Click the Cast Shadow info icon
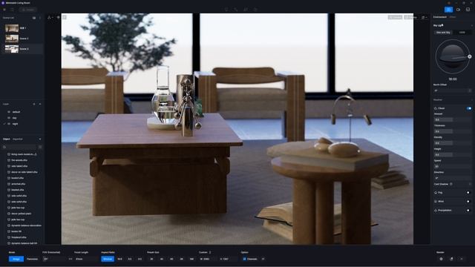 (451, 184)
